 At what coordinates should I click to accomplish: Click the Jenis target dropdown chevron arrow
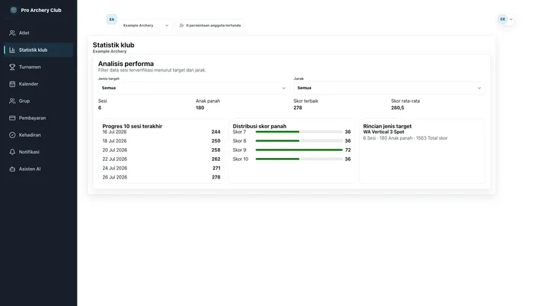(284, 88)
